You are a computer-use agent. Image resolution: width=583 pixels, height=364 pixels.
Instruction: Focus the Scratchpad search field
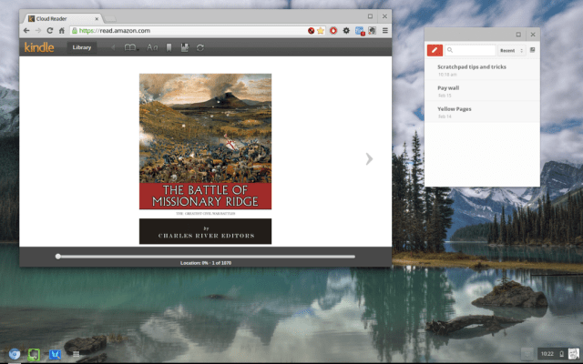click(470, 50)
